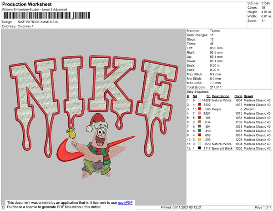Click the Height value 4.97 in

[x=266, y=12]
